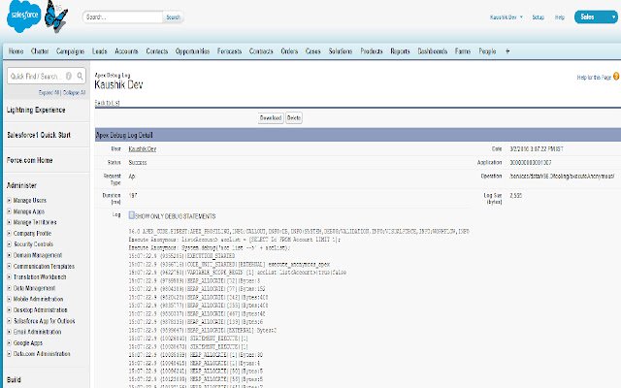Image resolution: width=621 pixels, height=388 pixels.
Task: Click Collapse All in sidebar
Action: pos(74,92)
